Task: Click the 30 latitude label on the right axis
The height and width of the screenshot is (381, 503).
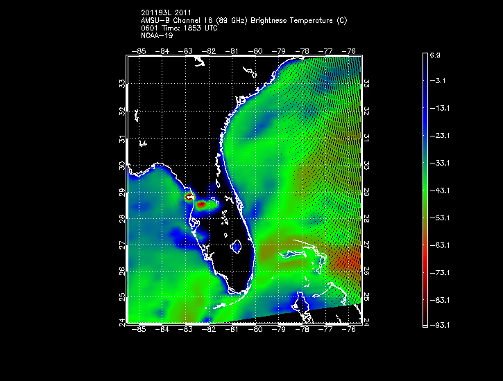Action: point(366,166)
